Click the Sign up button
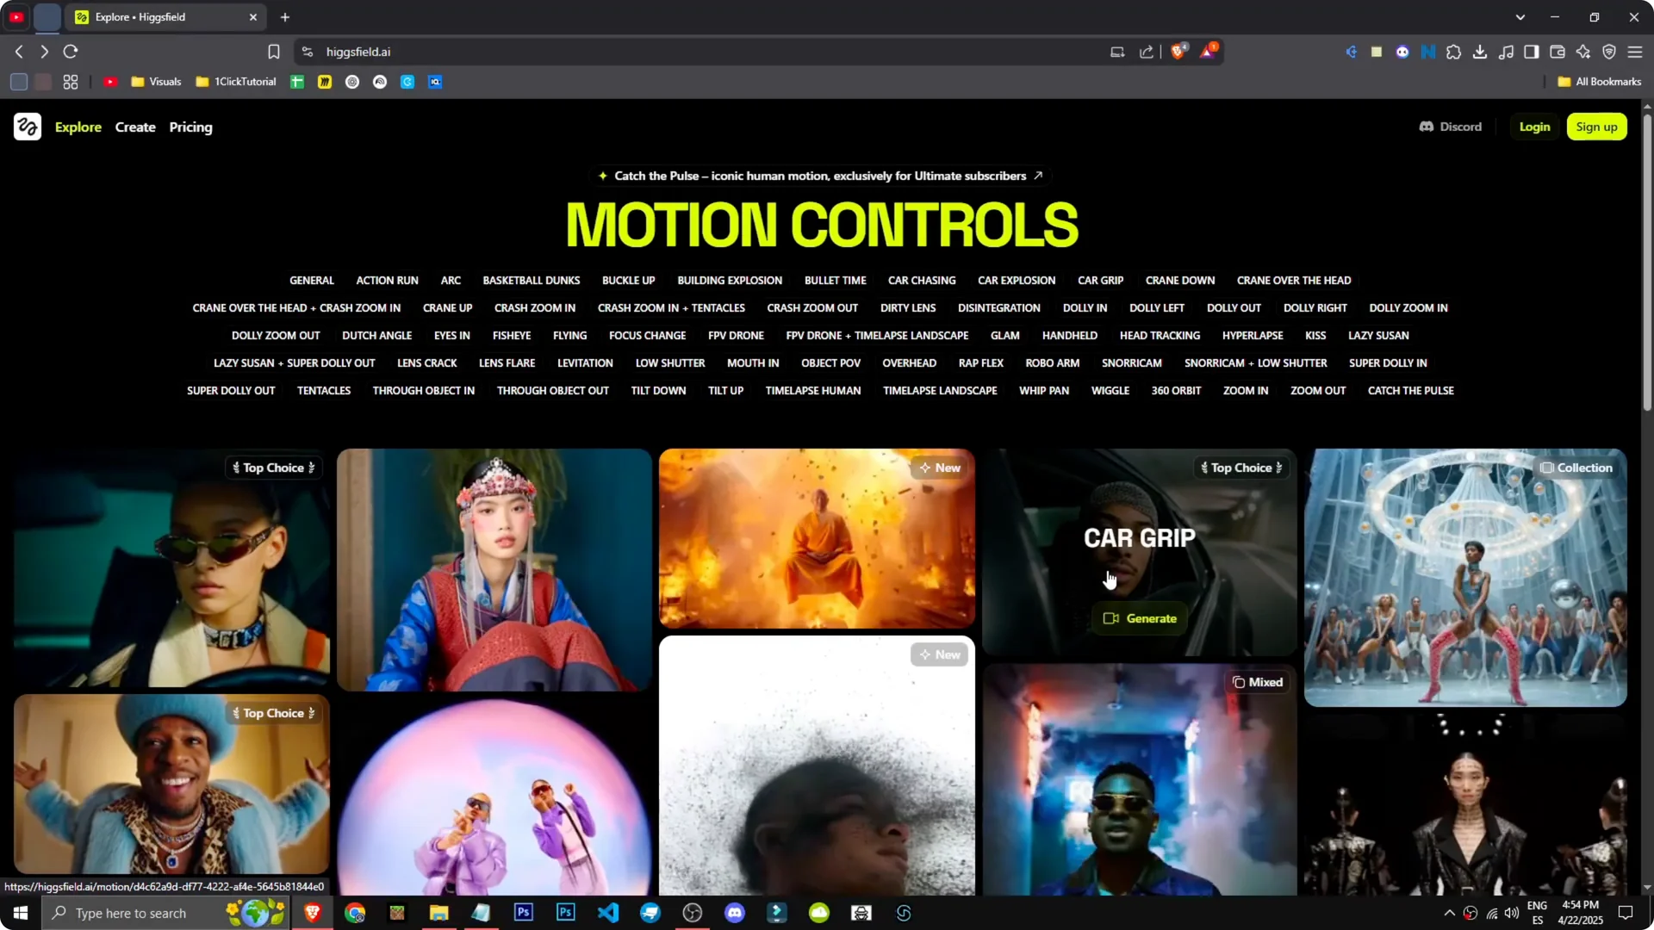Screen dimensions: 1654x930 1597,127
